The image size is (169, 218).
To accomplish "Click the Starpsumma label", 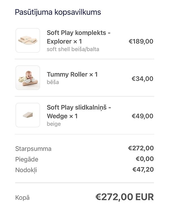I will 34,149.
